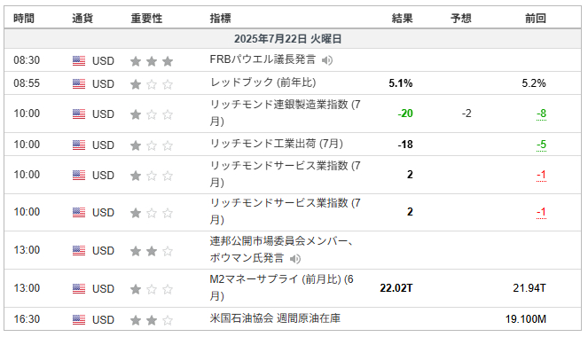Click result value 22.02T
The image size is (588, 337).
coord(396,288)
